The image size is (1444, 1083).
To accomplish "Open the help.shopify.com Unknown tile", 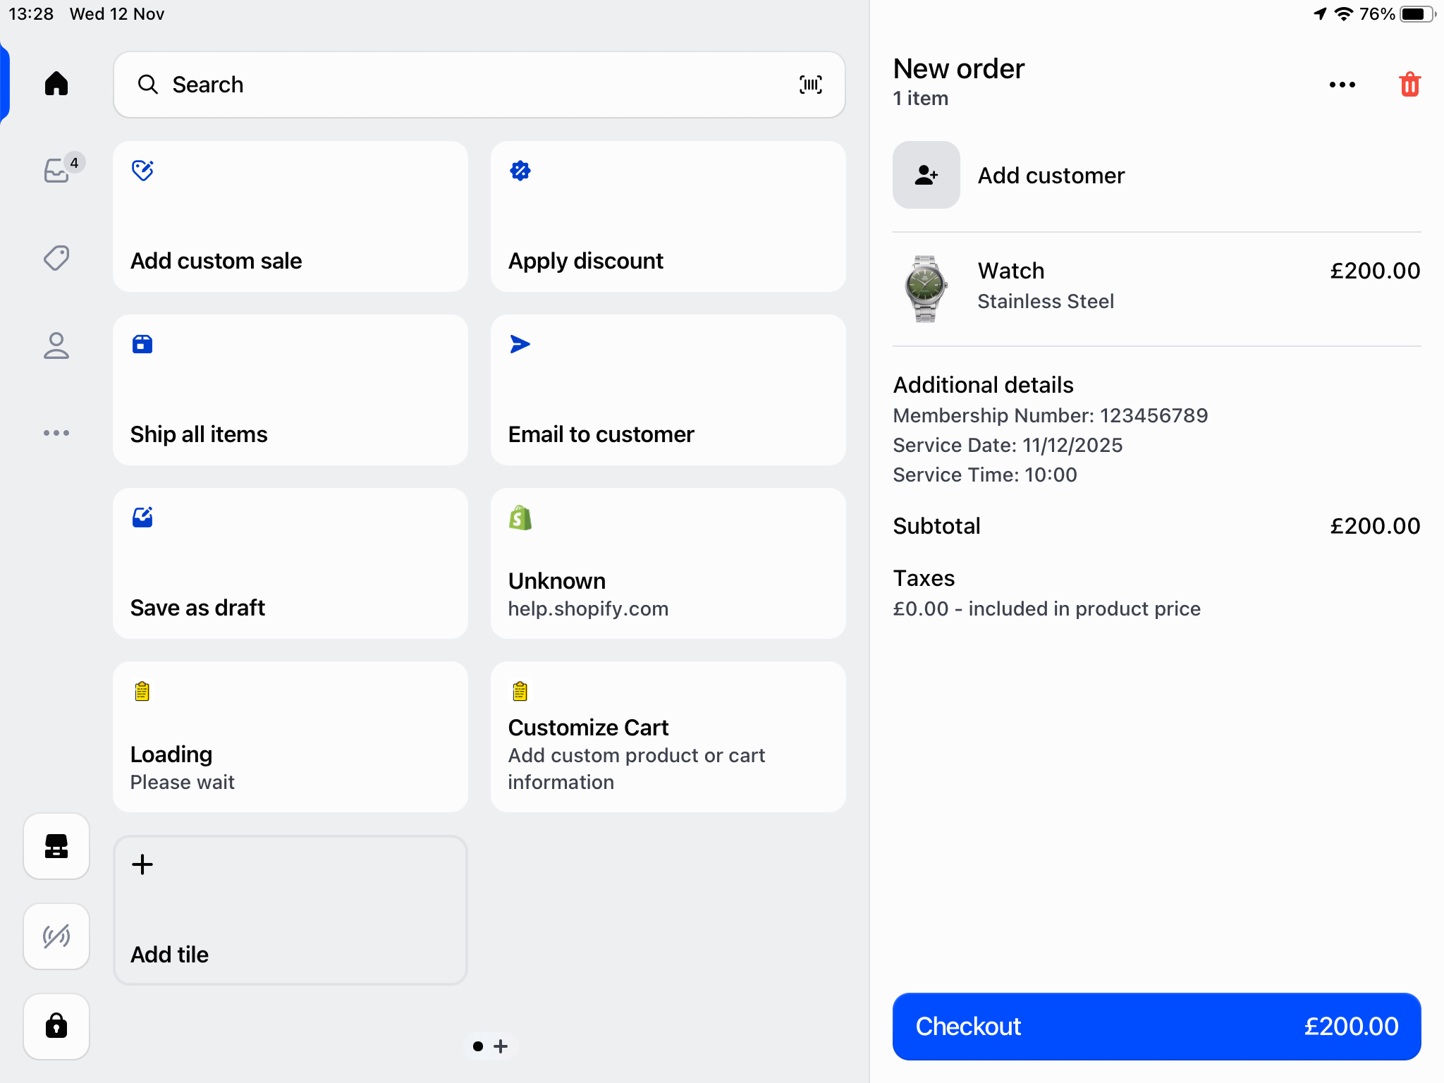I will click(667, 564).
